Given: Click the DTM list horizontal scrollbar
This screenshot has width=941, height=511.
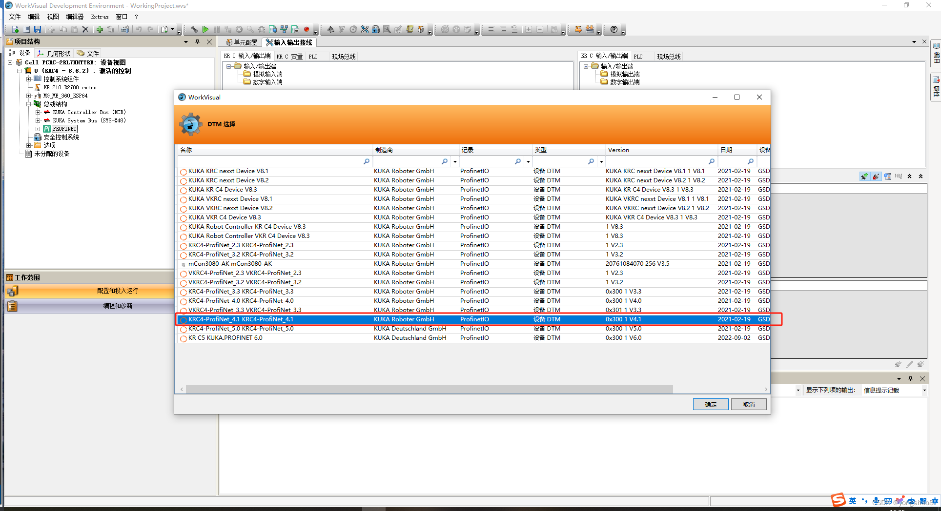Looking at the screenshot, I should pos(429,389).
